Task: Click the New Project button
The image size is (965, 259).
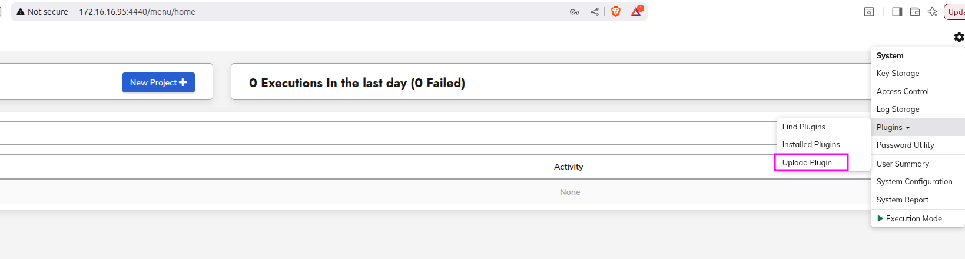Action: (158, 82)
